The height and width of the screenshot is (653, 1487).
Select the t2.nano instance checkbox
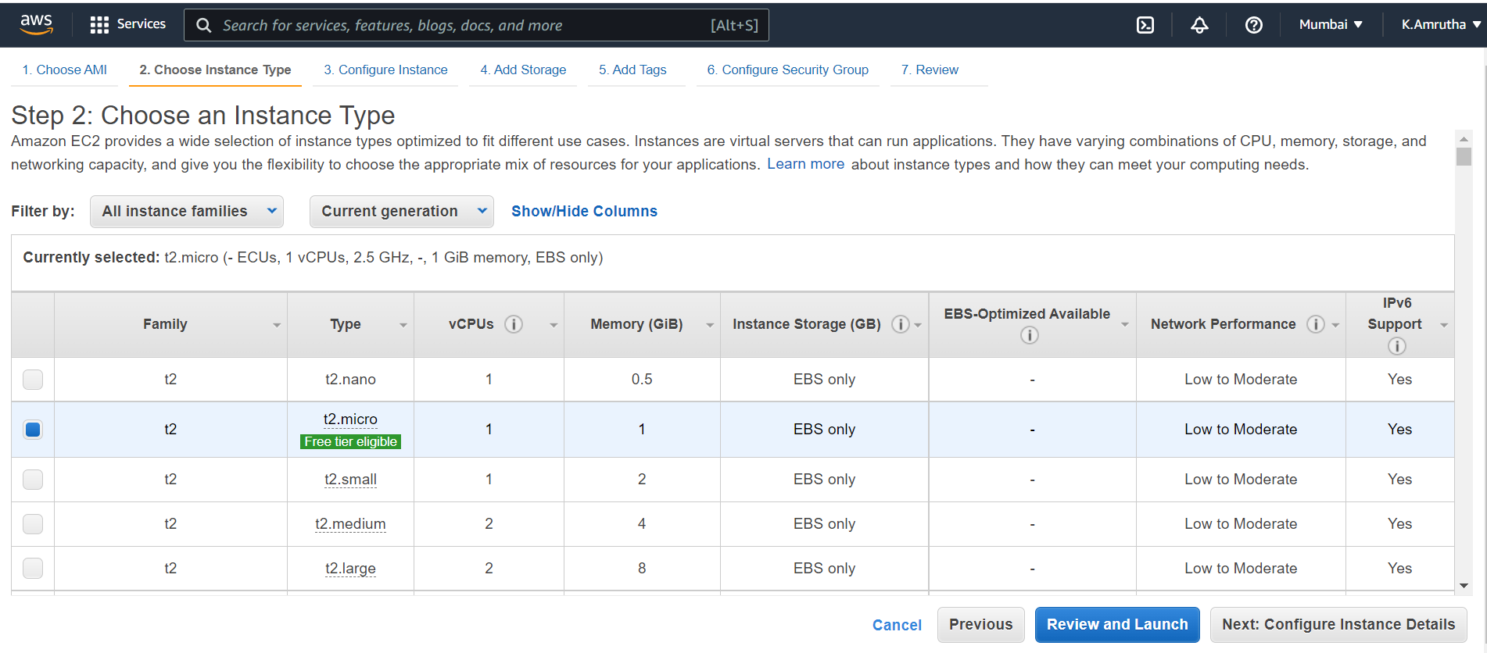pos(33,380)
